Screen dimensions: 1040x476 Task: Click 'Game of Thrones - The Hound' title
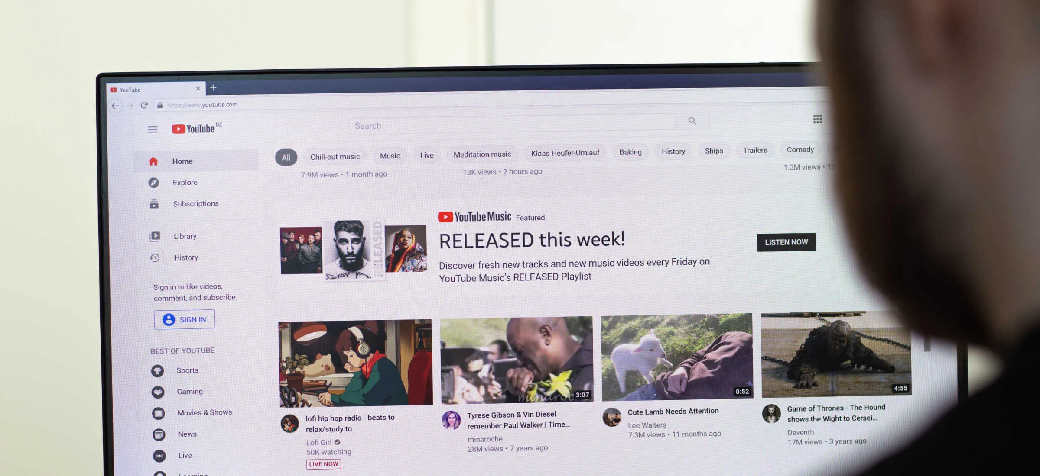click(836, 413)
